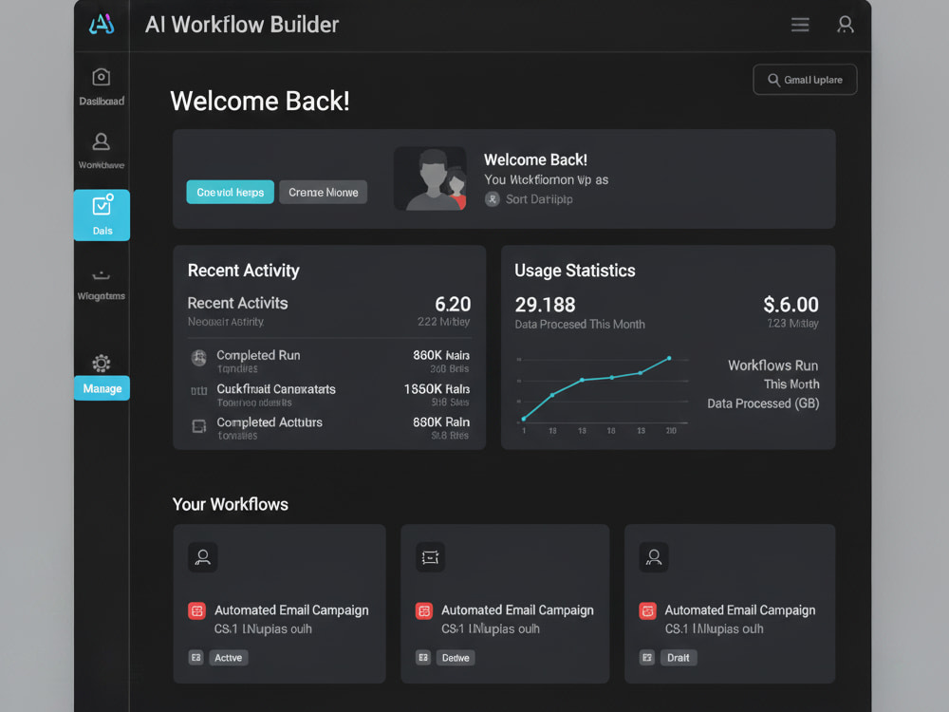Click the teal Coeviol herps button

tap(230, 192)
